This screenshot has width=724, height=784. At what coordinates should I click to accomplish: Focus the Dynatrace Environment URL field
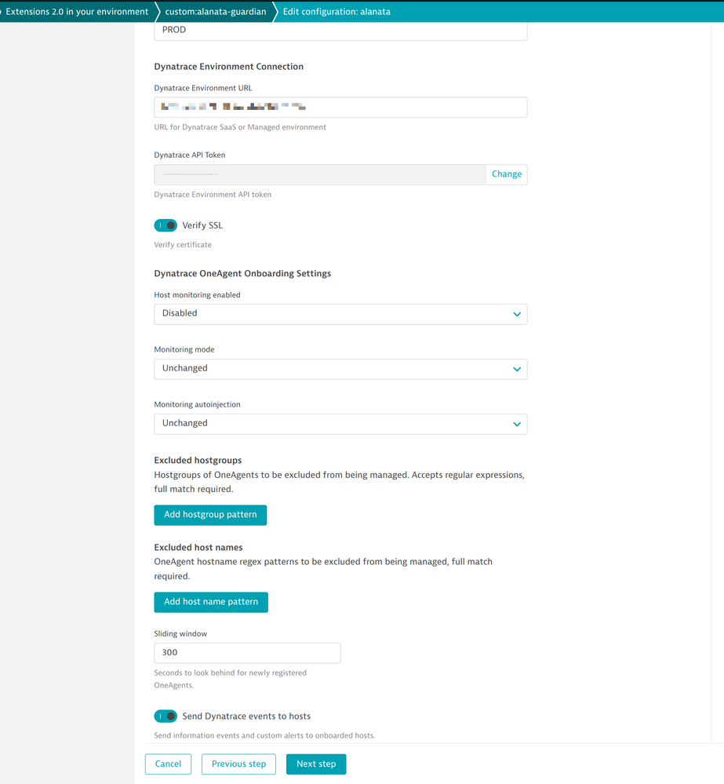coord(340,108)
